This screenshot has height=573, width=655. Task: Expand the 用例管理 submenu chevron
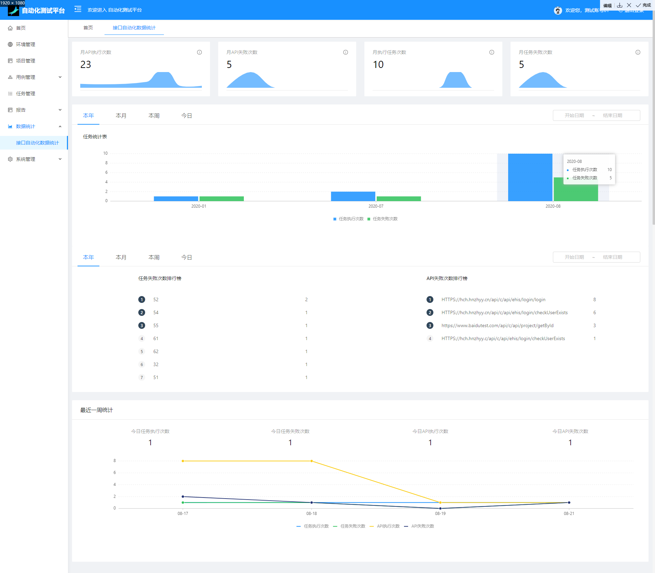(60, 77)
